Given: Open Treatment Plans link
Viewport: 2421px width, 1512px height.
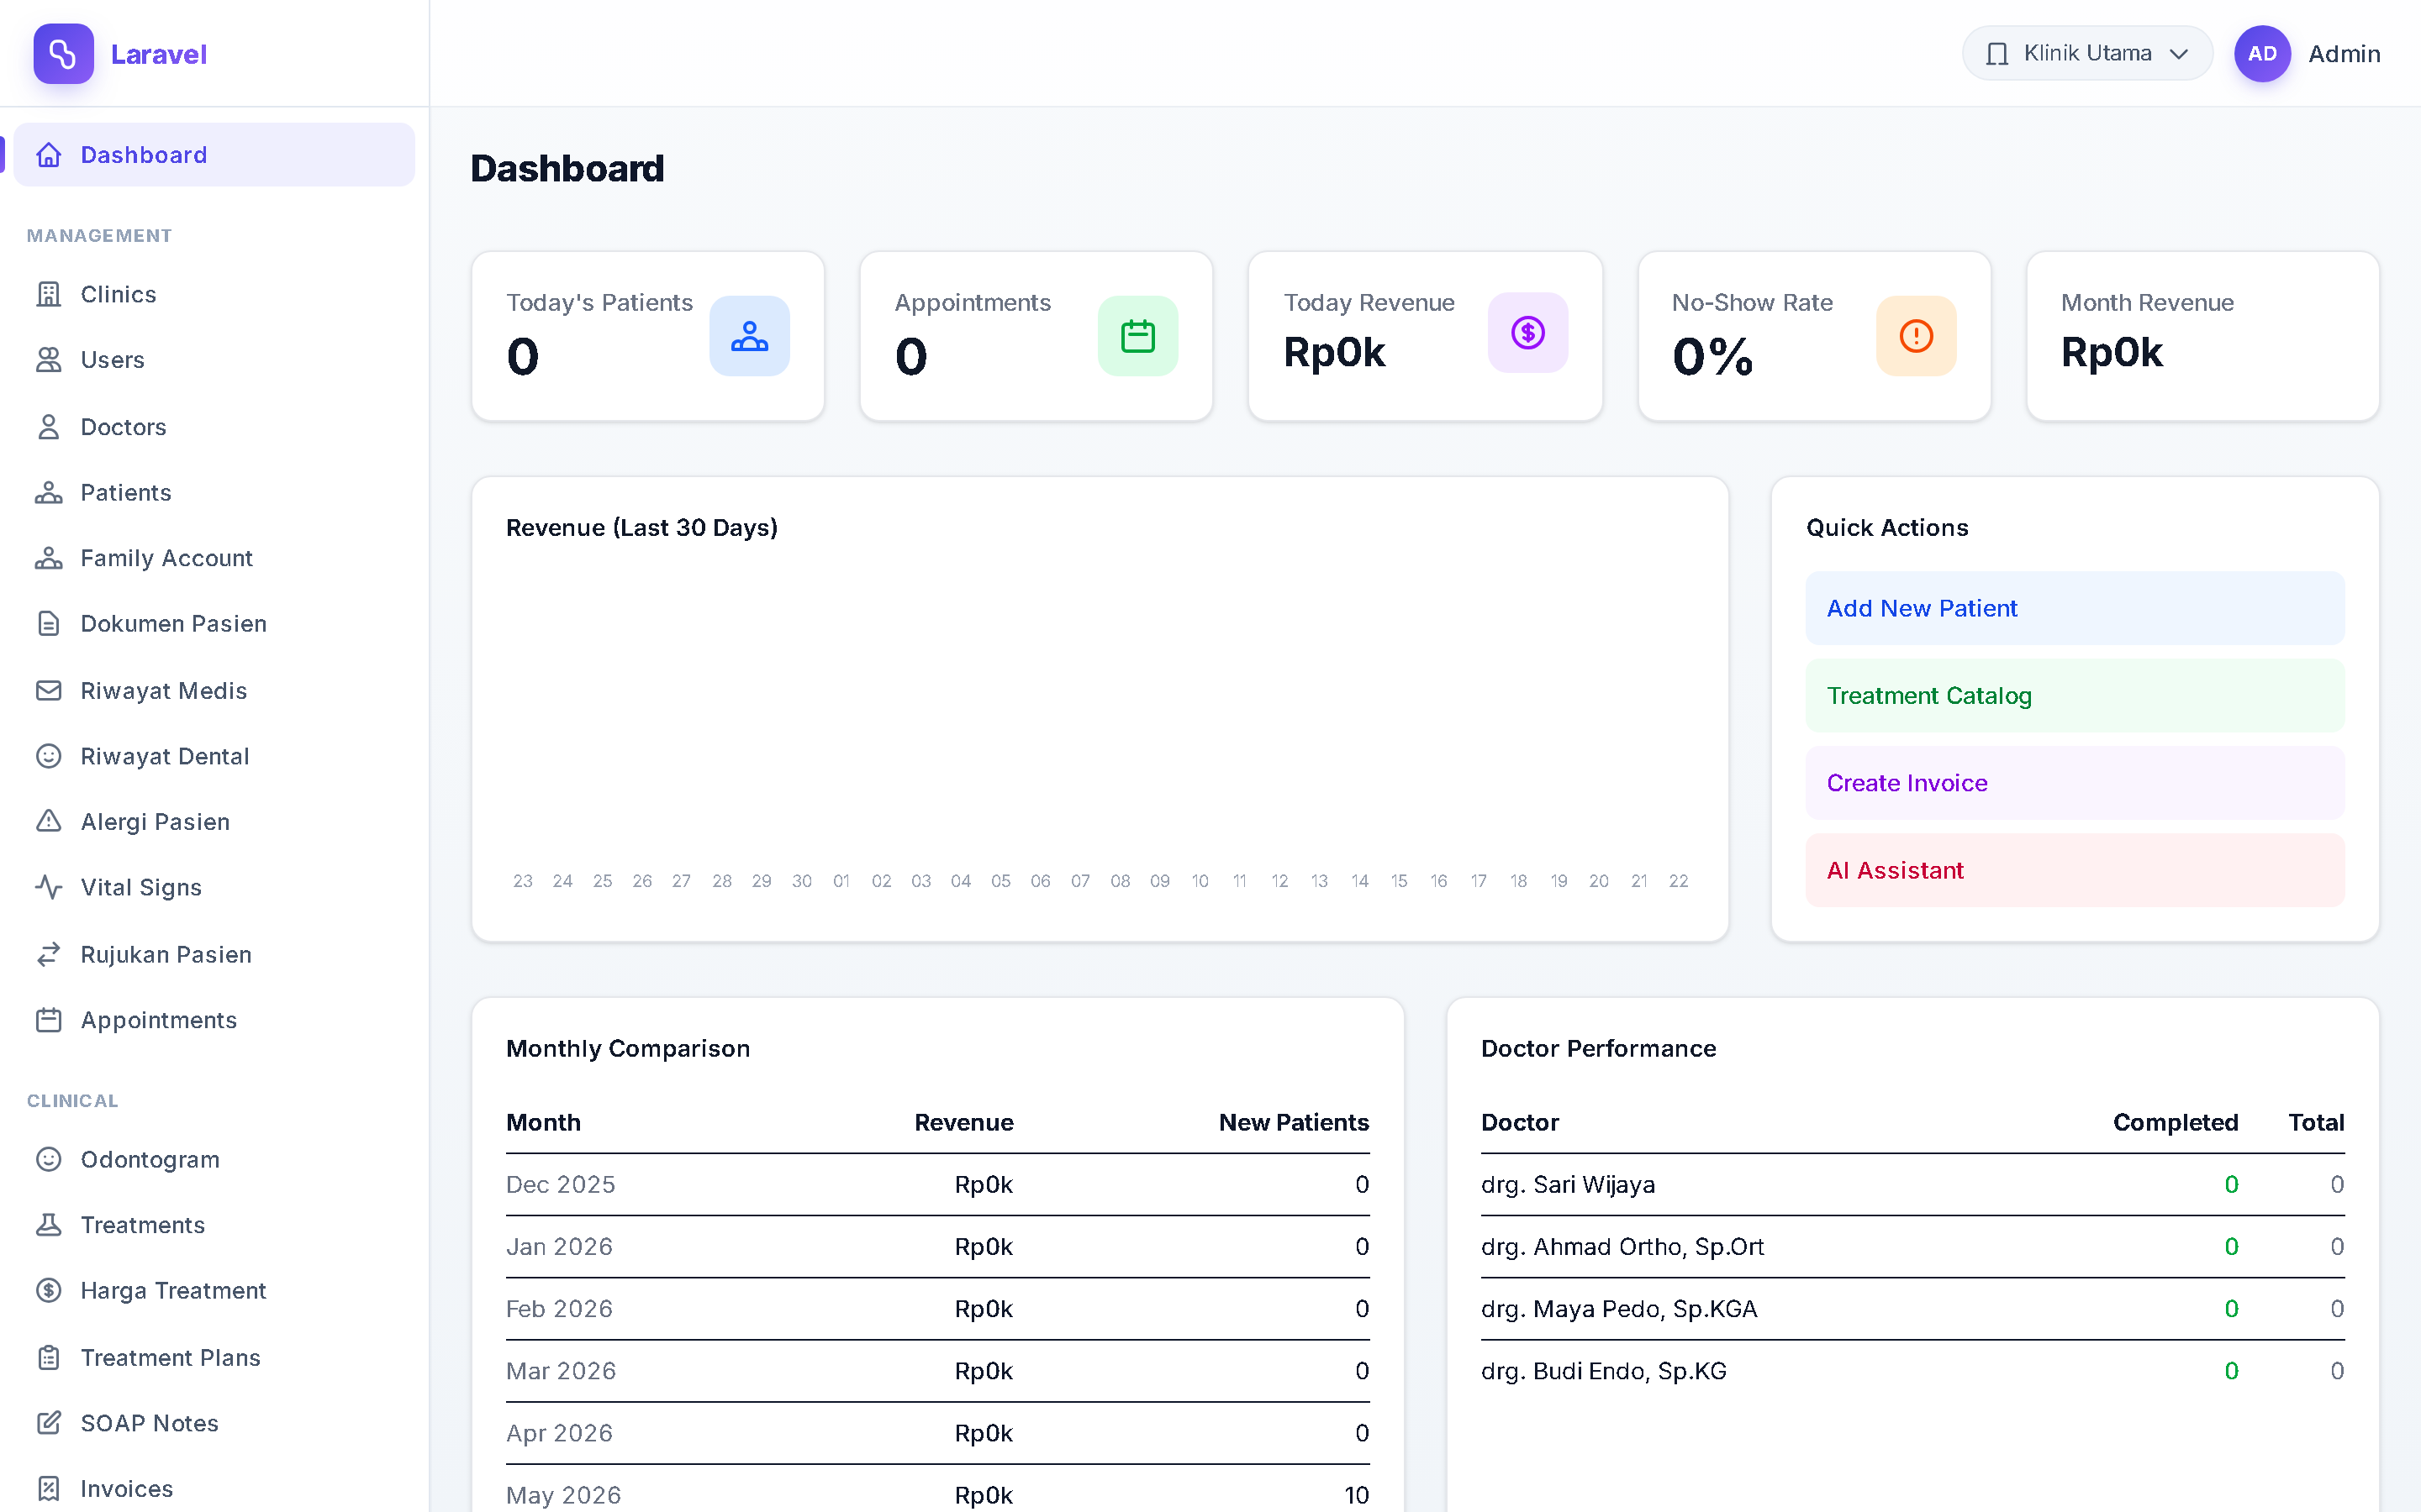Looking at the screenshot, I should 214,1358.
